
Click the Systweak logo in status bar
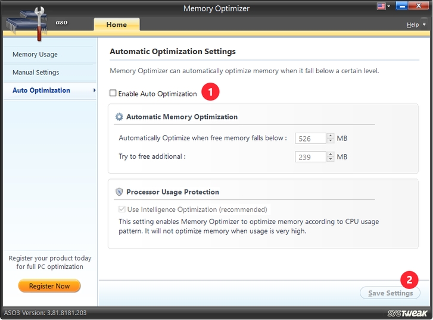click(407, 313)
